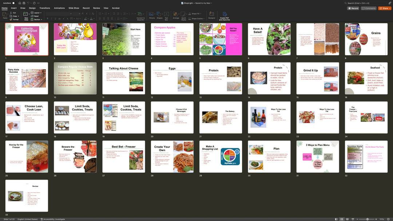Click the Fit to window icon
Viewport: 393px width, 221px height.
tap(389, 219)
